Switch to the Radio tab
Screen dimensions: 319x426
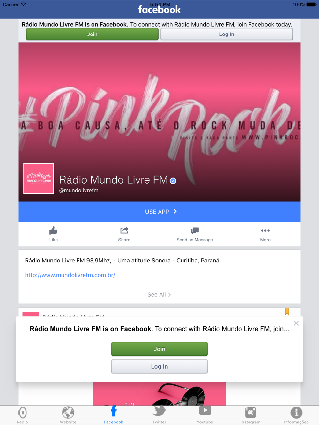click(x=22, y=415)
